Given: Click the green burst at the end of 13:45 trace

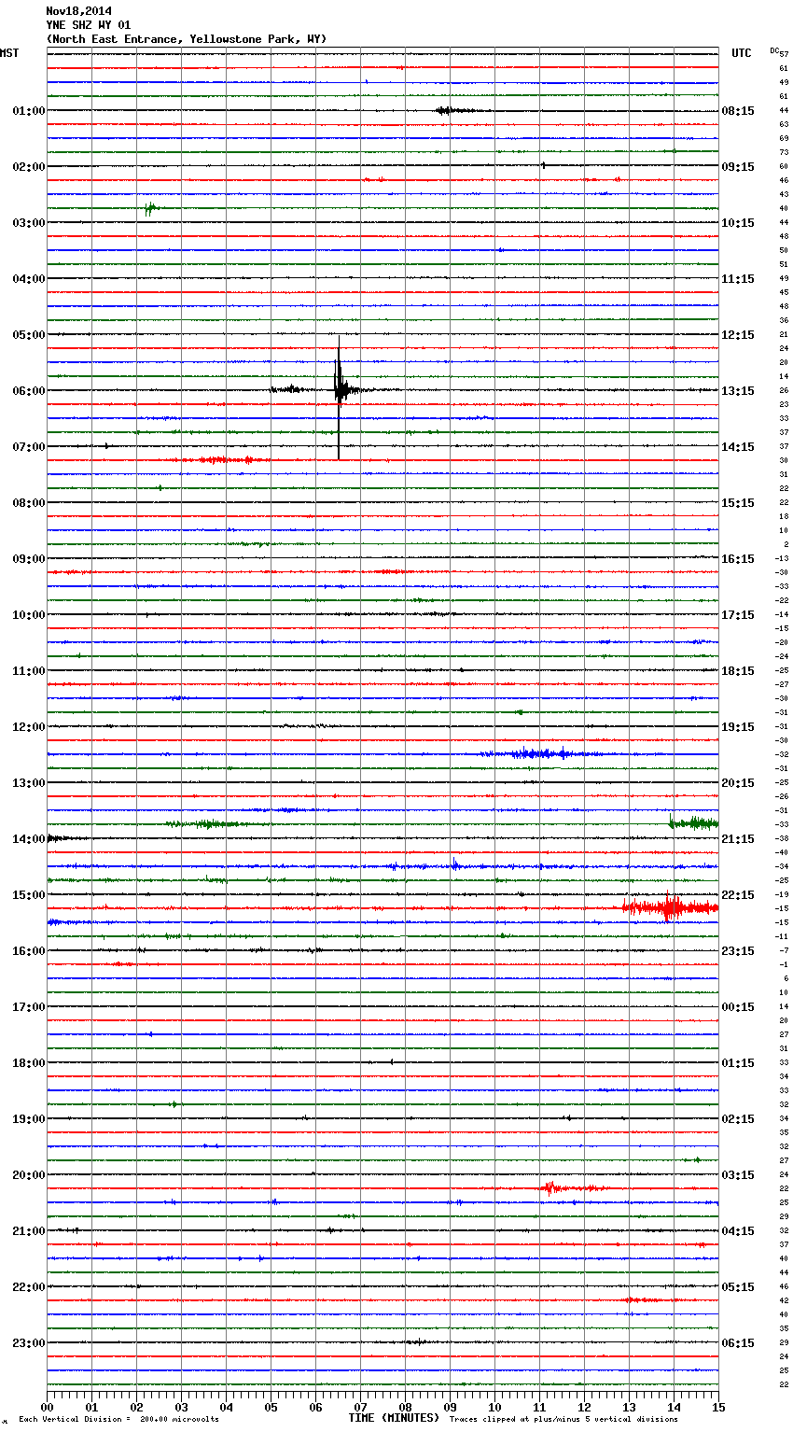Looking at the screenshot, I should tap(693, 822).
